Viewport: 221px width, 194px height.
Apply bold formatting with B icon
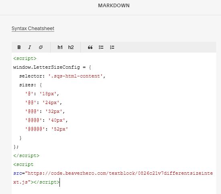[x=19, y=47]
